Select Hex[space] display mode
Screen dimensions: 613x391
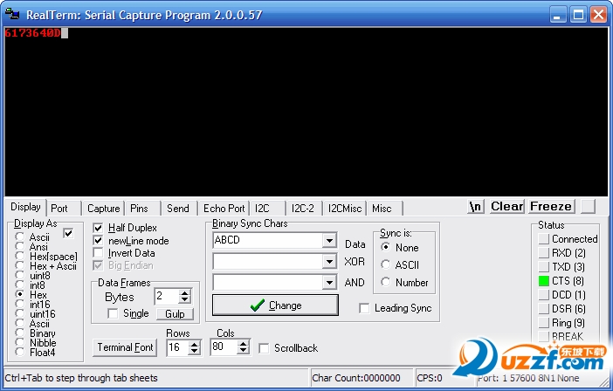pyautogui.click(x=19, y=257)
